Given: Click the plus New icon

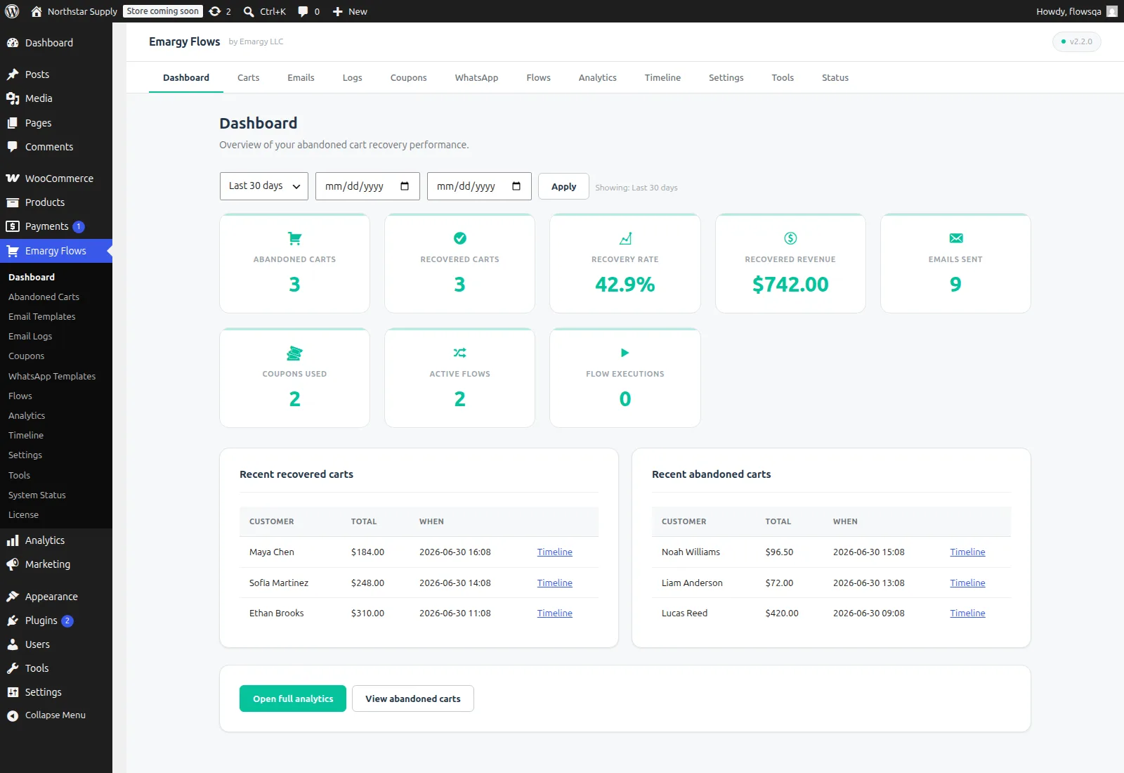Looking at the screenshot, I should pyautogui.click(x=337, y=11).
